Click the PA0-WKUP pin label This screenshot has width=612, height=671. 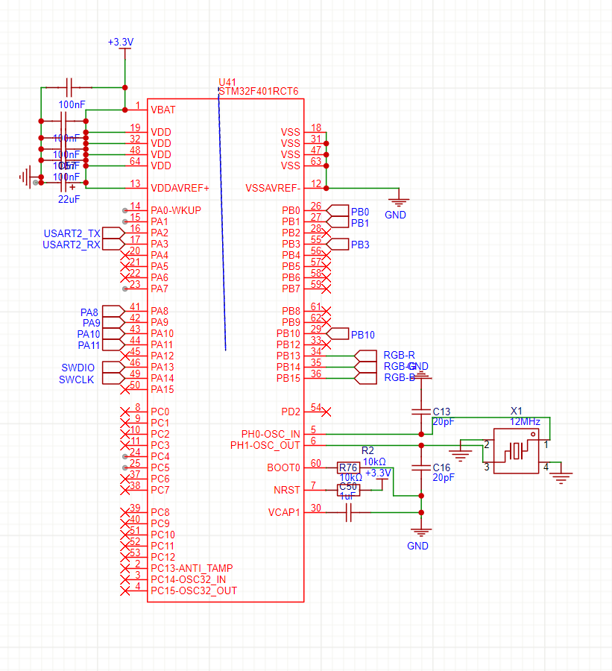click(x=176, y=210)
